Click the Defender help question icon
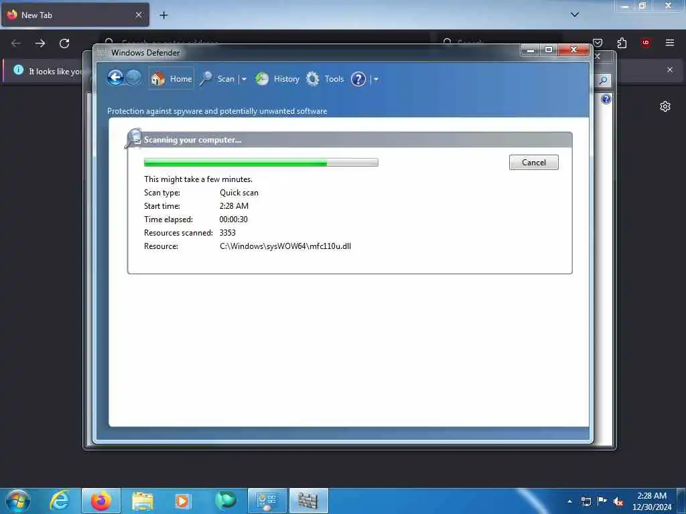686x514 pixels. (358, 79)
